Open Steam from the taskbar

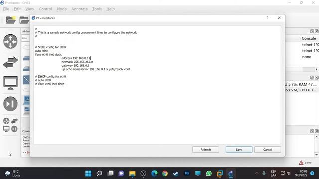[176, 174]
